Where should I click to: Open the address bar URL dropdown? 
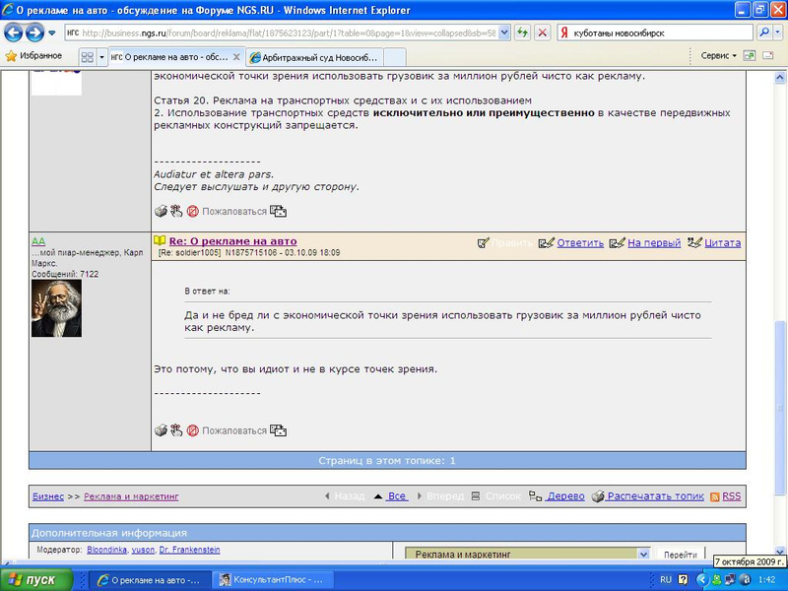(504, 33)
